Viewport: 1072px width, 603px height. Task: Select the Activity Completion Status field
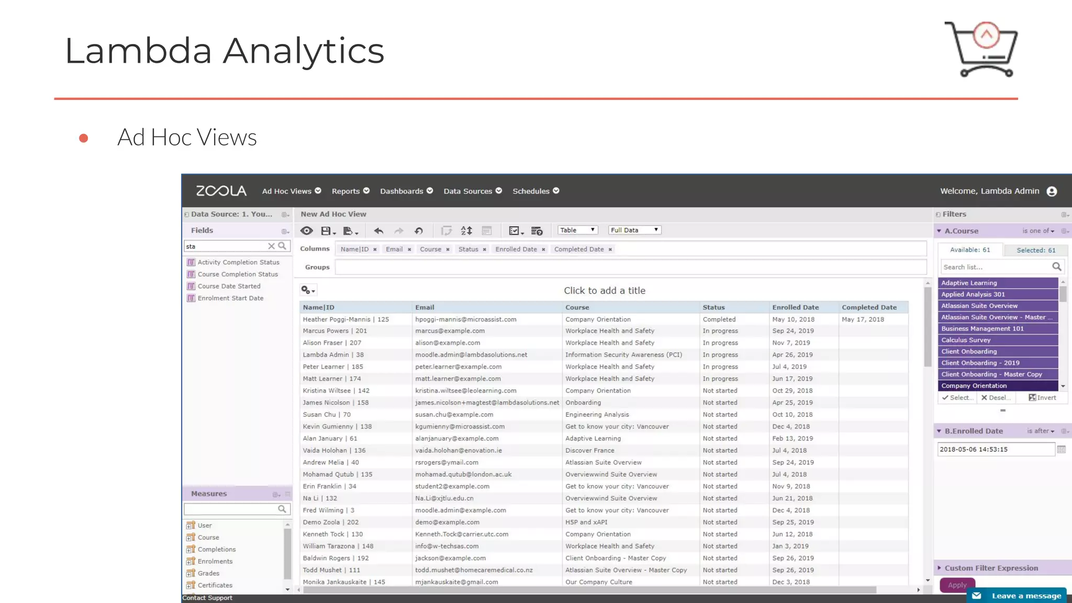238,262
